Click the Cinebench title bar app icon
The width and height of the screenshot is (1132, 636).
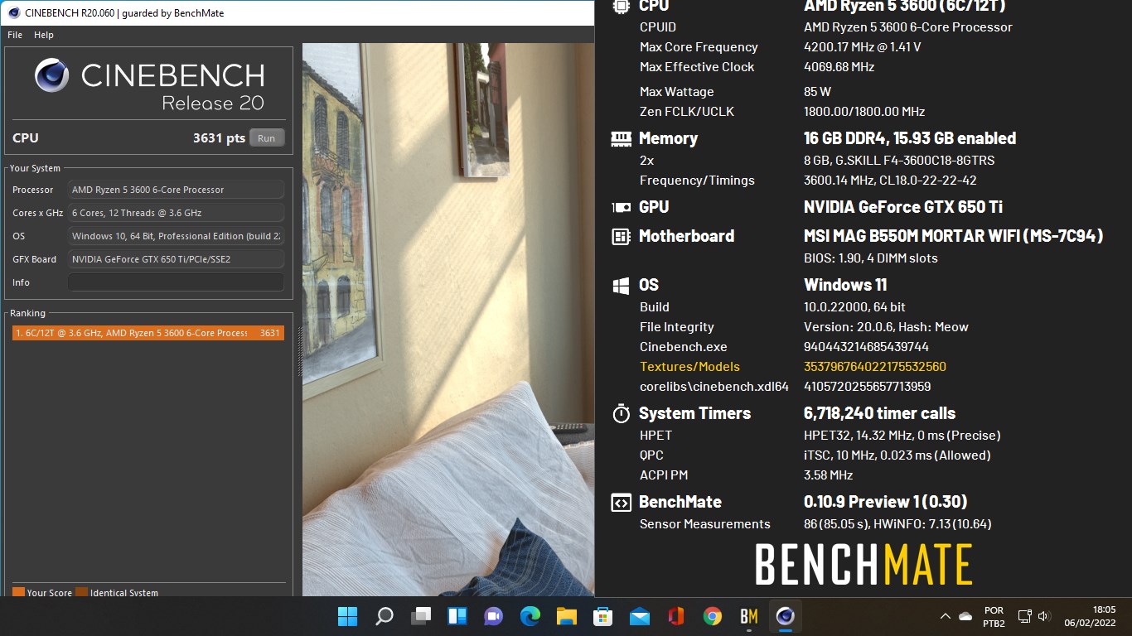13,12
